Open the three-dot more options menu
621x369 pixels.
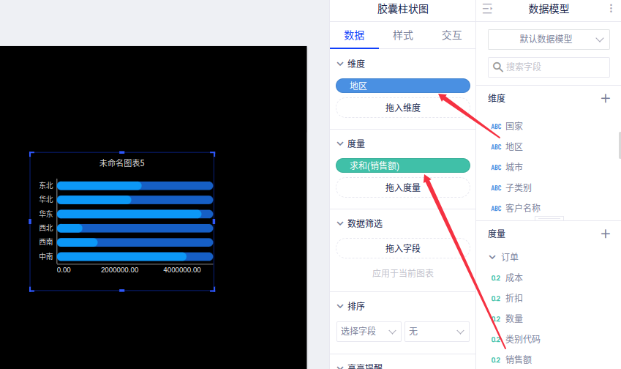point(611,9)
